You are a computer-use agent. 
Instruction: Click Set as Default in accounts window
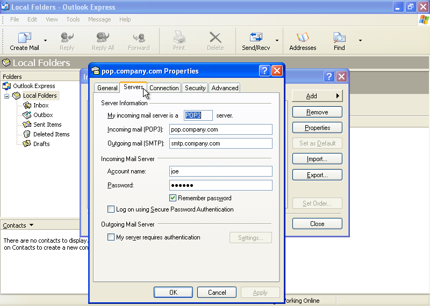317,143
